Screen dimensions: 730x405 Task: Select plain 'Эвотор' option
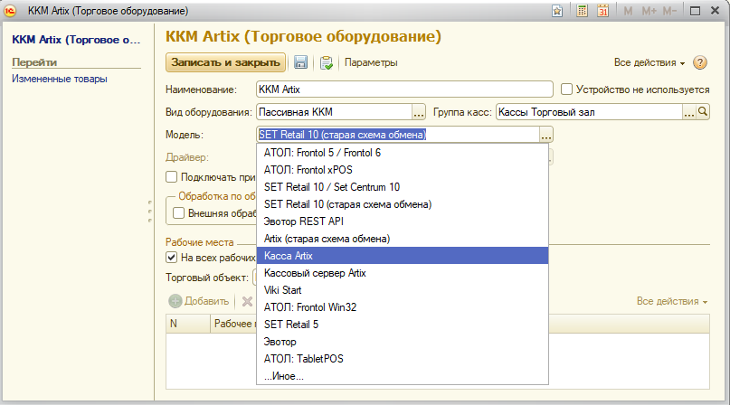click(x=403, y=342)
